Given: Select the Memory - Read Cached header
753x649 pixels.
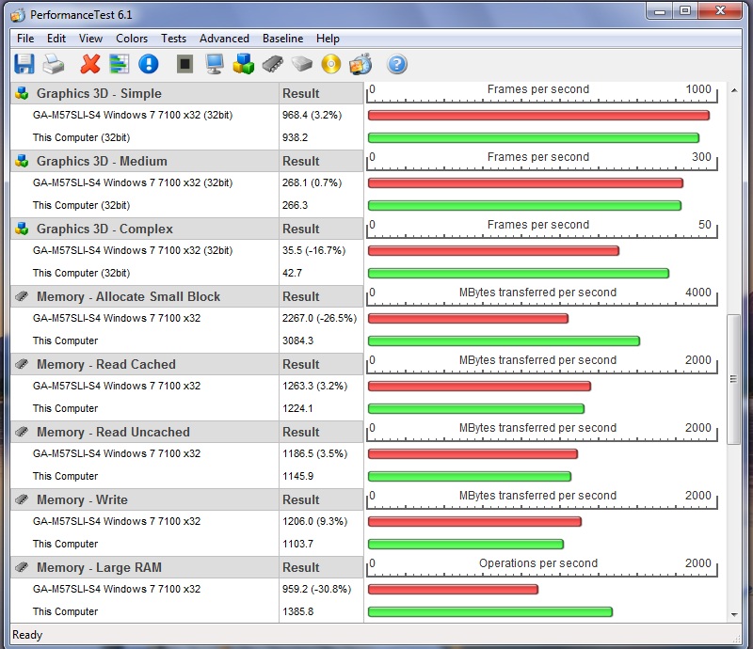Looking at the screenshot, I should 145,364.
